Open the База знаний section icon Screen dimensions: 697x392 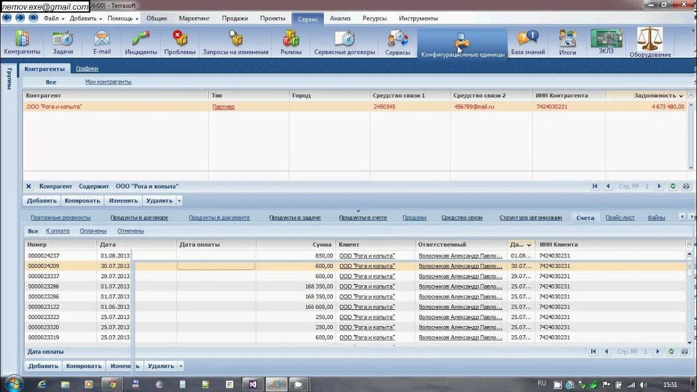pos(528,42)
